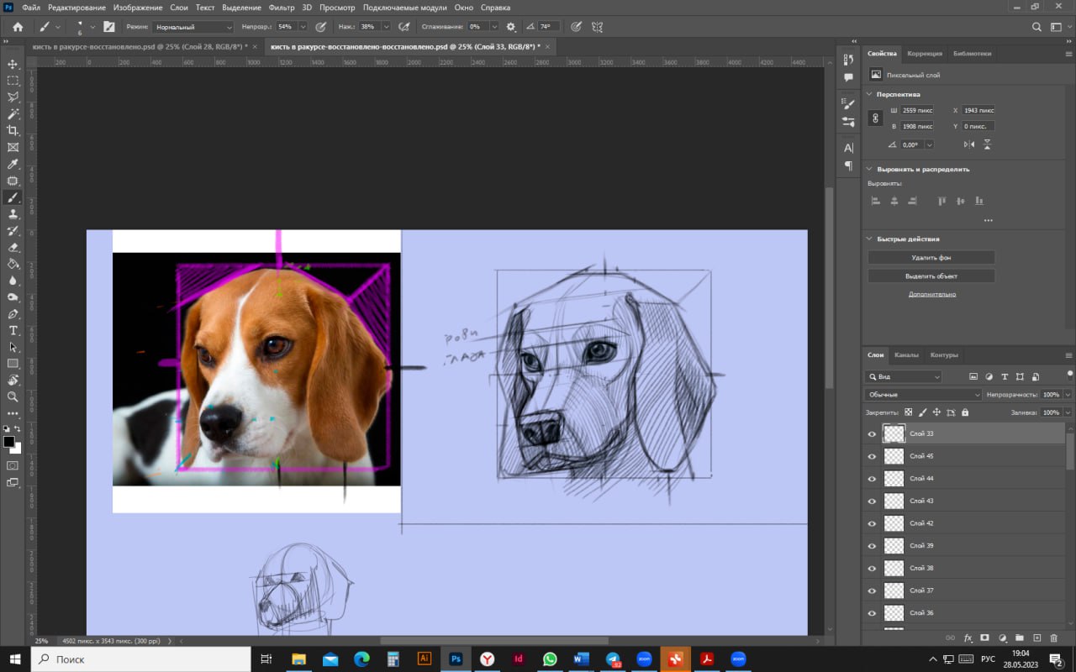Toggle visibility of Слой 42
This screenshot has height=672, width=1076.
[x=872, y=524]
